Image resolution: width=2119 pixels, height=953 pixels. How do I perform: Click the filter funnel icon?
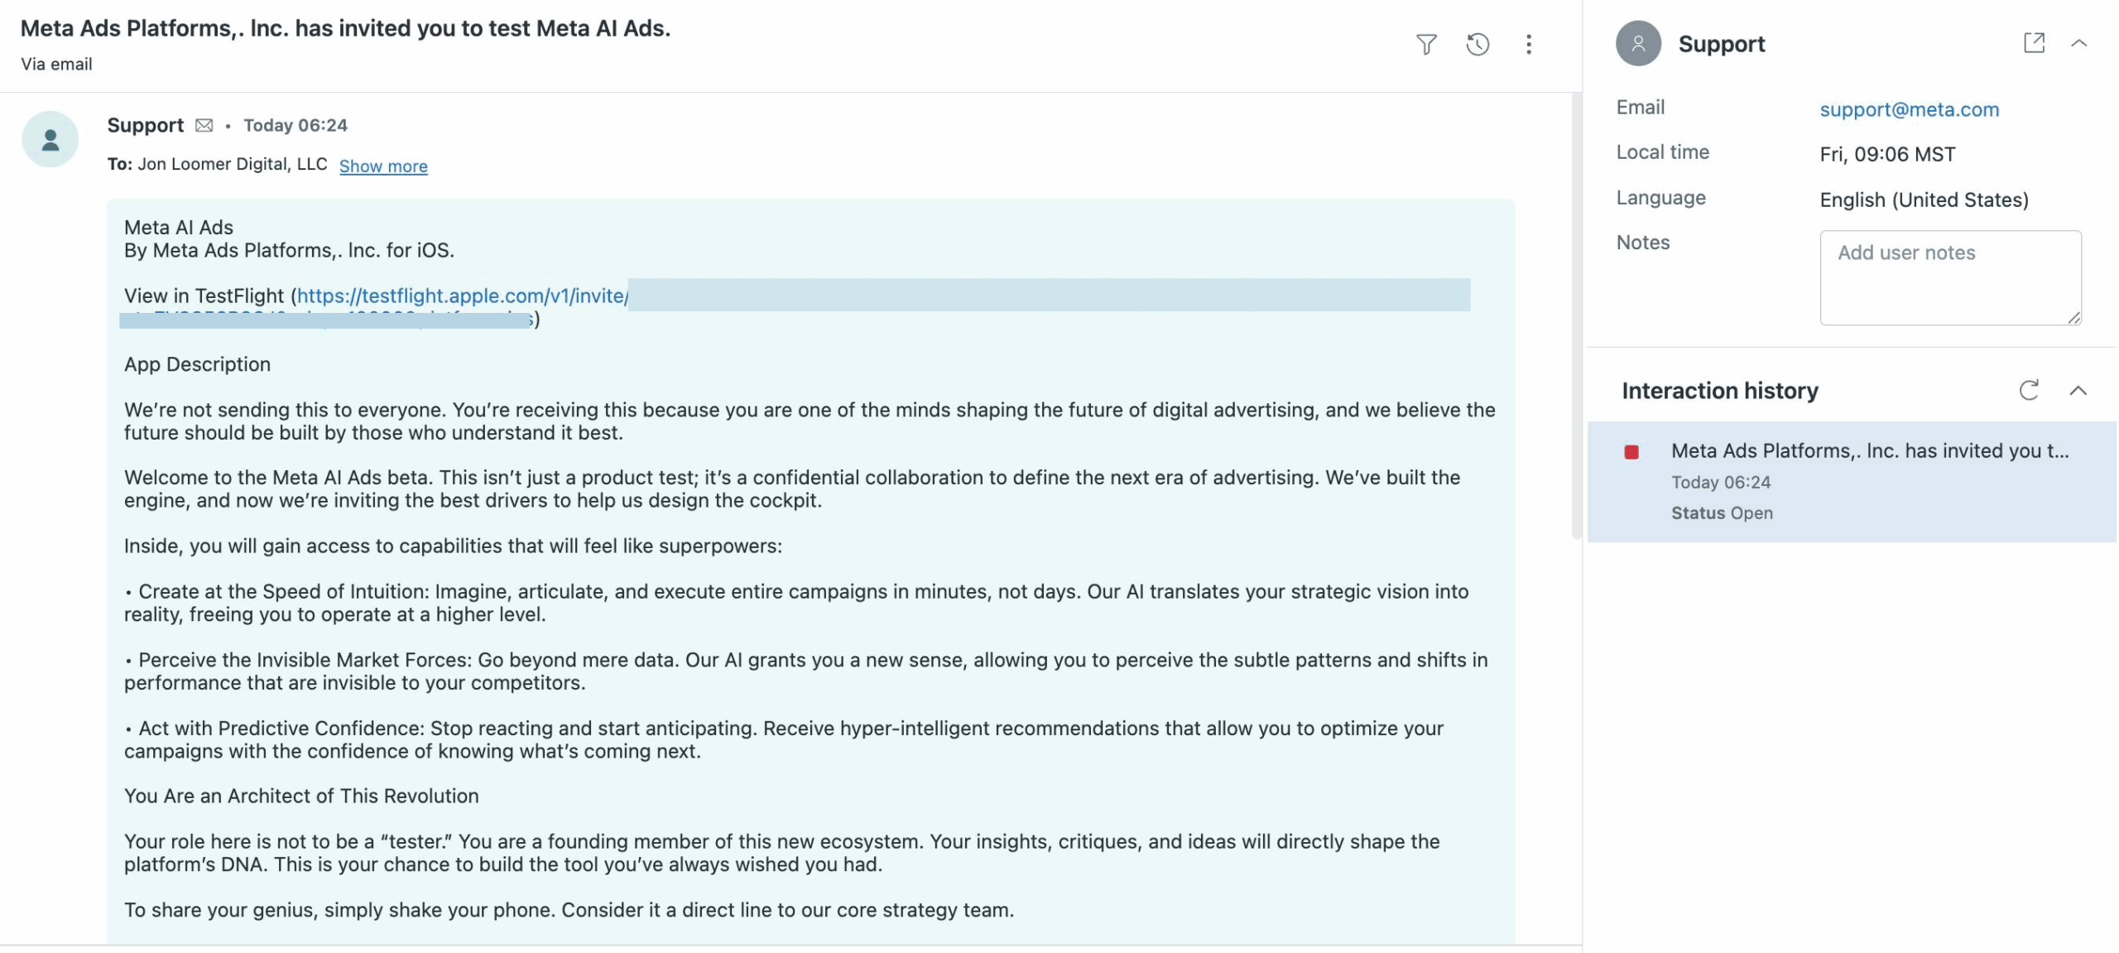point(1425,44)
